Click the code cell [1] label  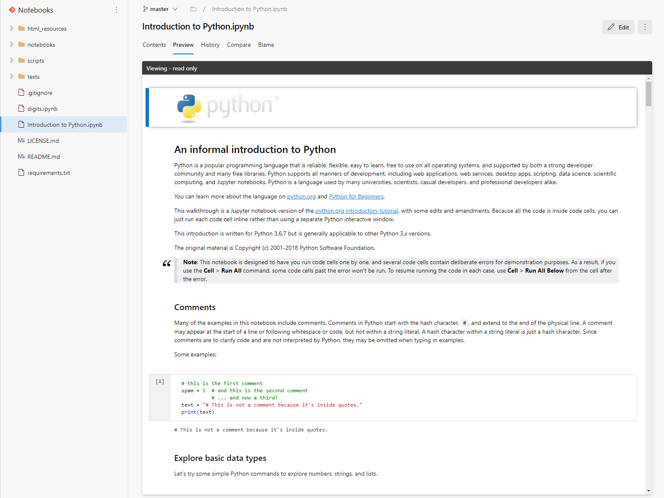160,382
